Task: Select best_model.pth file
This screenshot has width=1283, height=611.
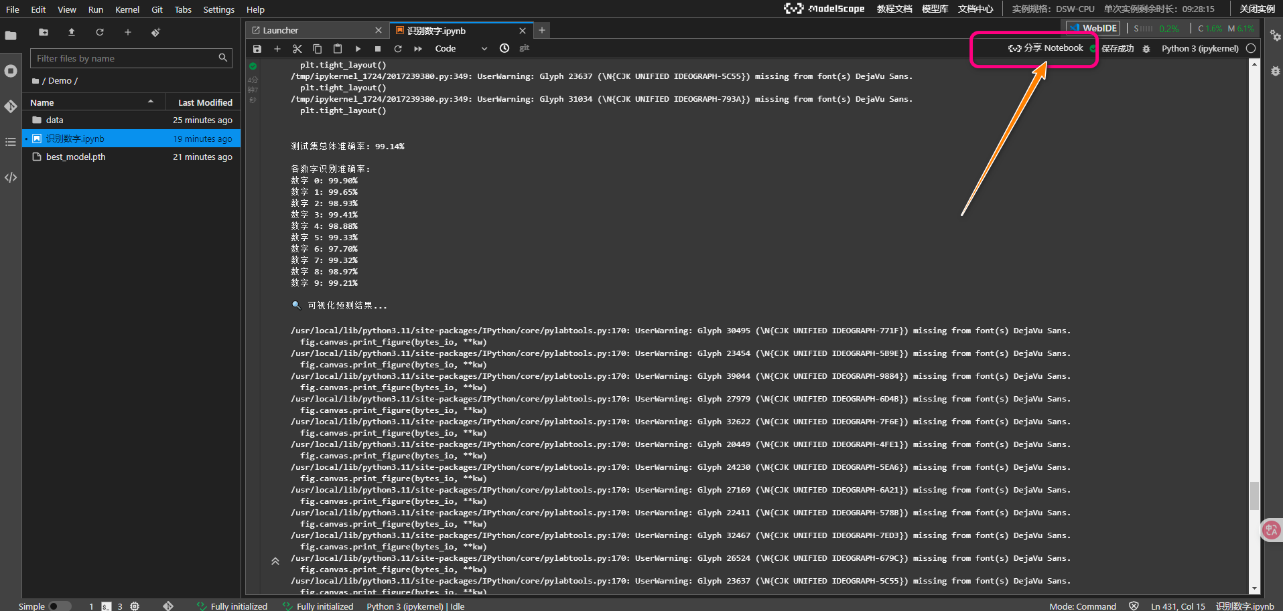Action: [131, 157]
